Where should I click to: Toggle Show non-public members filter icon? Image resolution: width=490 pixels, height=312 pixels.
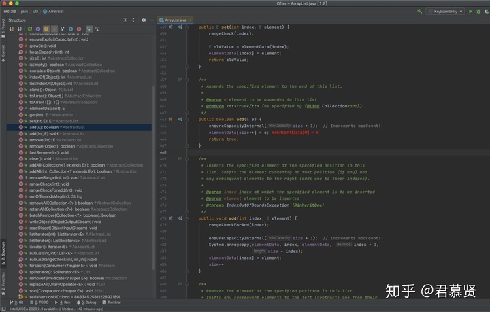point(54,29)
